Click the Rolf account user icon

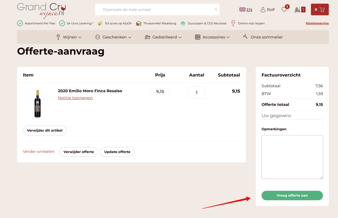pyautogui.click(x=263, y=10)
